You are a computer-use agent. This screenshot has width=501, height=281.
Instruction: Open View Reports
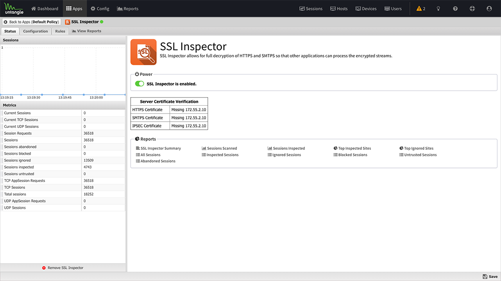(x=87, y=31)
